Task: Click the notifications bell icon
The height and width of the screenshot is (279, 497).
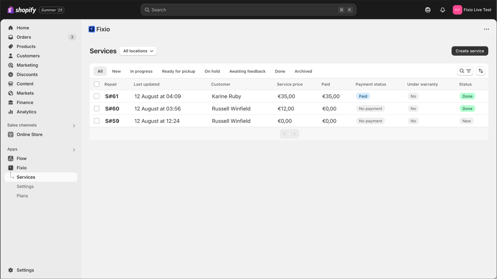Action: (x=442, y=10)
